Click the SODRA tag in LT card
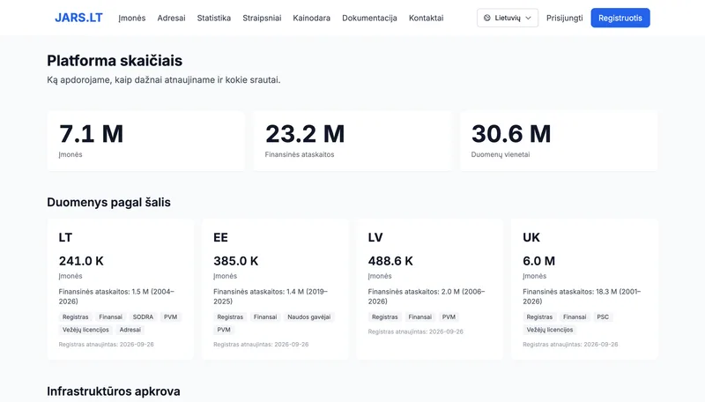The width and height of the screenshot is (705, 402). coord(143,317)
